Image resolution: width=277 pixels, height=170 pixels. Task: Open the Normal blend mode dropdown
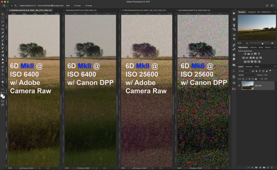pos(247,75)
